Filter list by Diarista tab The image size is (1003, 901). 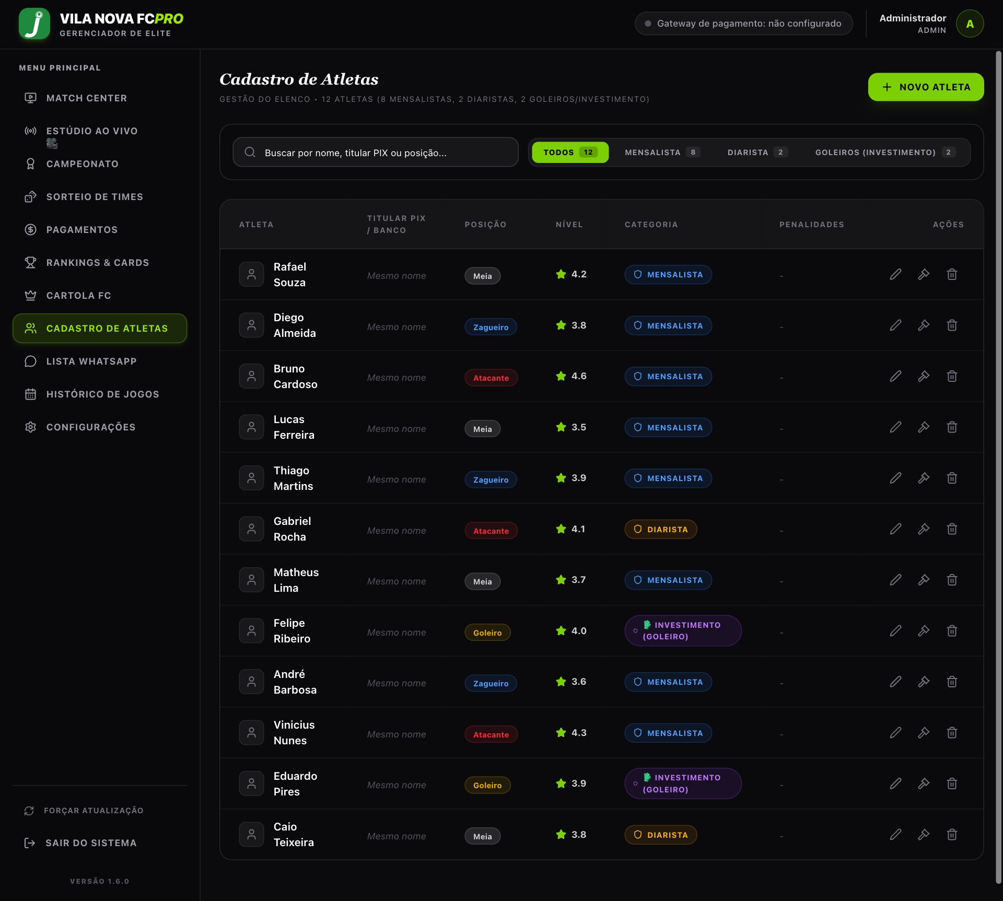[757, 153]
